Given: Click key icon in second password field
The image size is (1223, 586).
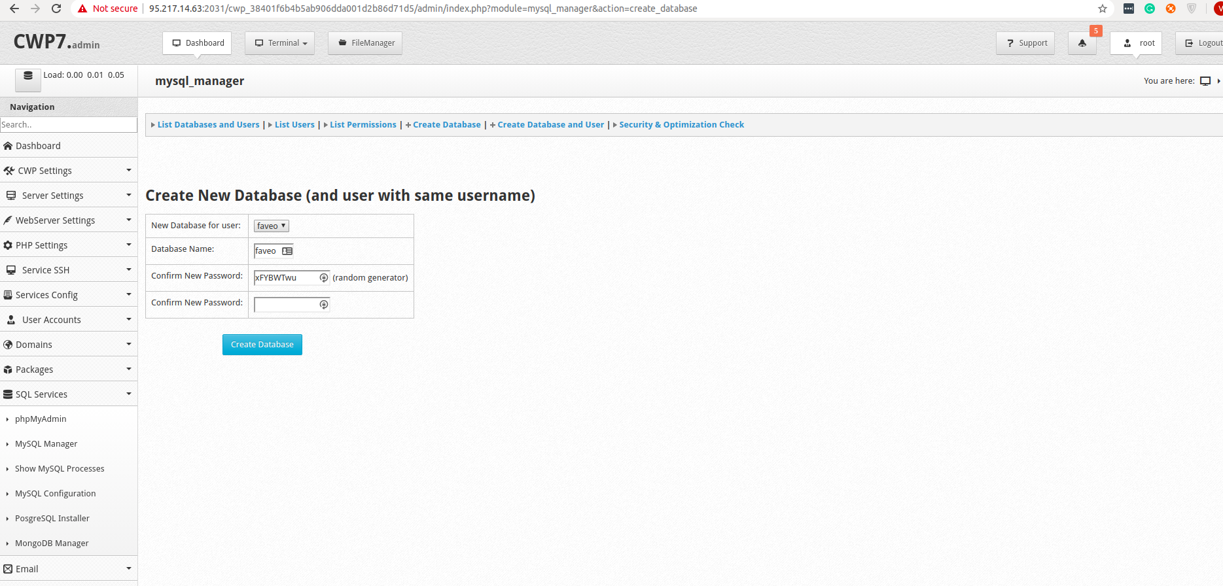Looking at the screenshot, I should [323, 305].
